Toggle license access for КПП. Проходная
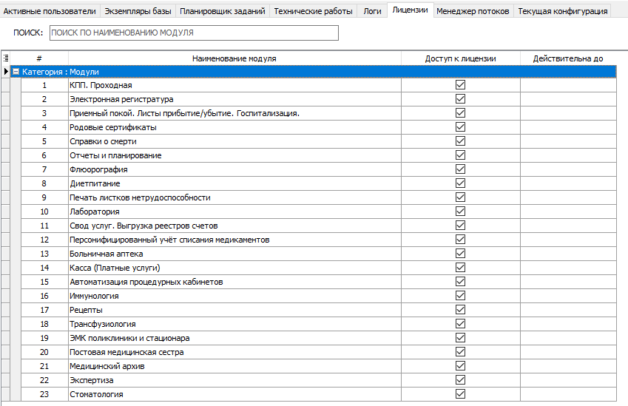Screen dimensions: 628x406 pyautogui.click(x=461, y=85)
